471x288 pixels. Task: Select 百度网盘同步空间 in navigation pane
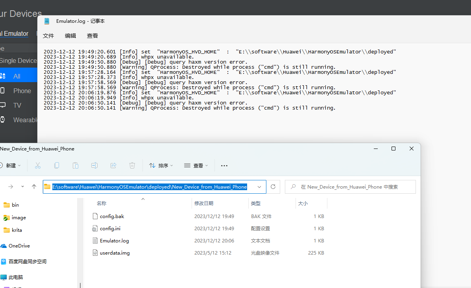tap(27, 261)
